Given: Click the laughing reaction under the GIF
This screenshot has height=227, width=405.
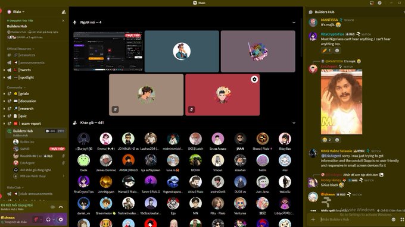Looking at the screenshot, I should [326, 140].
